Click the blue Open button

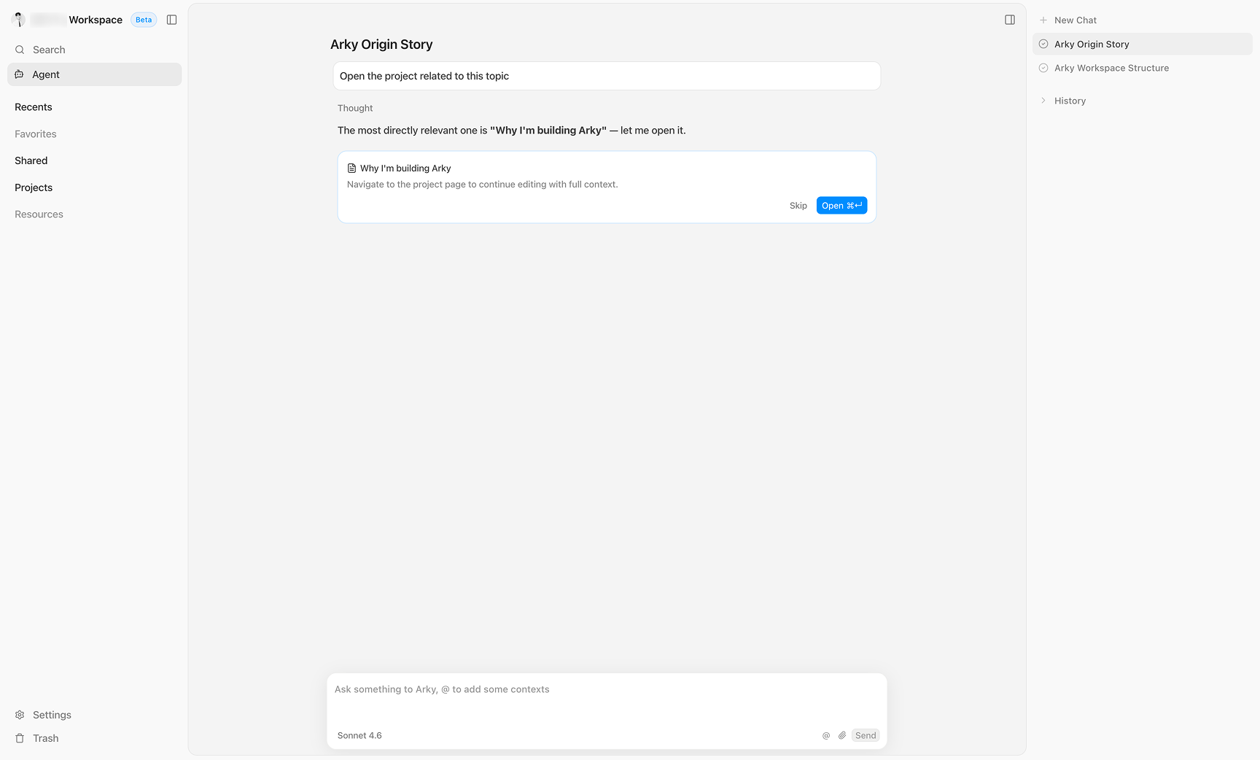click(x=841, y=206)
